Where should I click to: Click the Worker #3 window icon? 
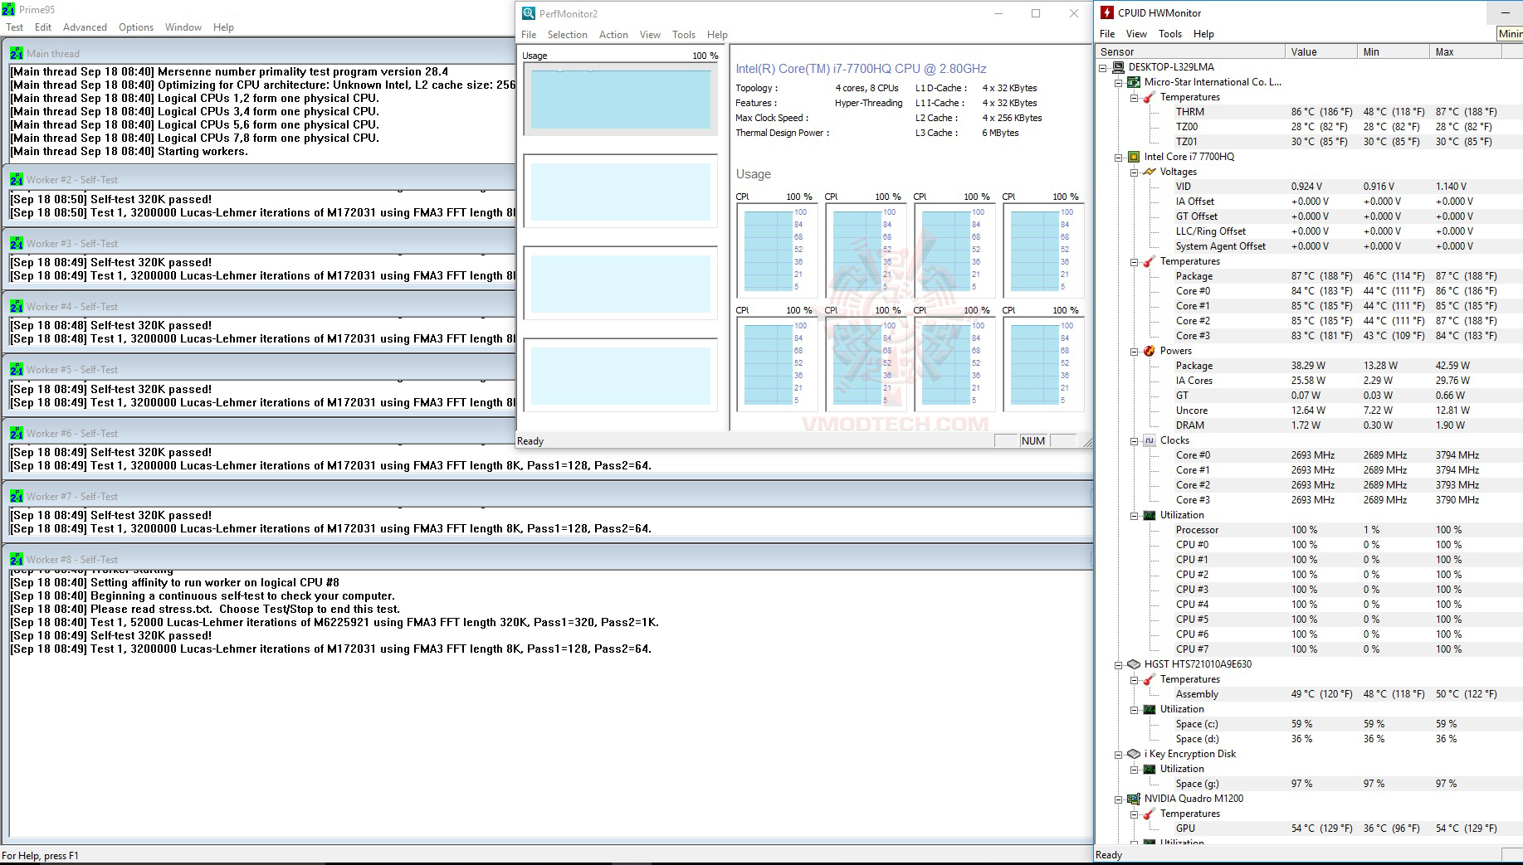[17, 243]
